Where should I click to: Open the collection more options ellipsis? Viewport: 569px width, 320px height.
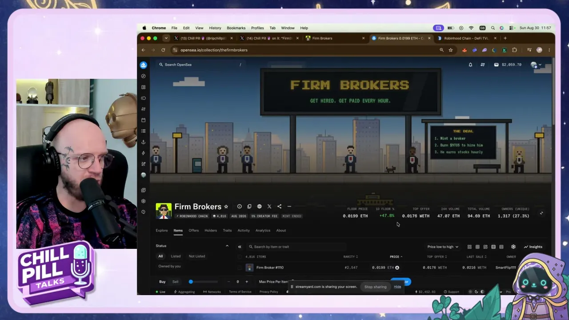[289, 207]
